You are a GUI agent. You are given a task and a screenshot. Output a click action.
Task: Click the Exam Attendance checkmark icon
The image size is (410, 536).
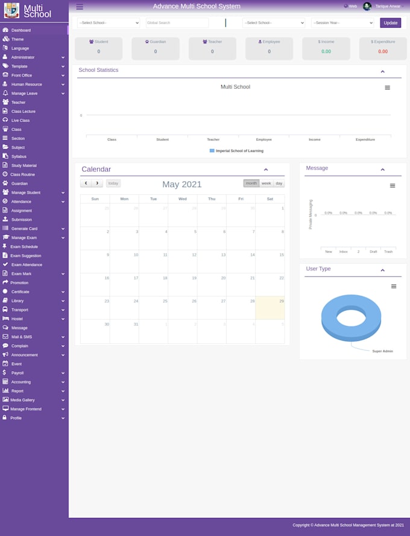click(5, 264)
